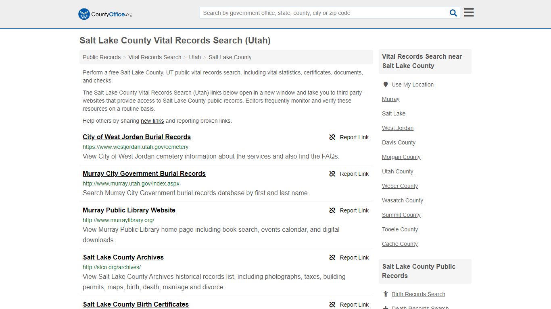Screen dimensions: 551x309
Task: Visit westjordan.utah.gov/cemetery URL
Action: coord(136,147)
